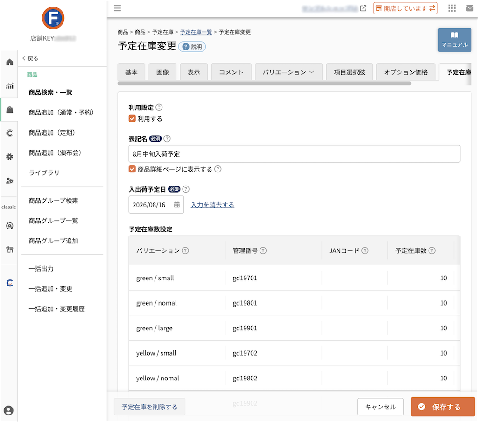Open 商品グループ追加 menu item
Screen dimensions: 478x422
53,241
